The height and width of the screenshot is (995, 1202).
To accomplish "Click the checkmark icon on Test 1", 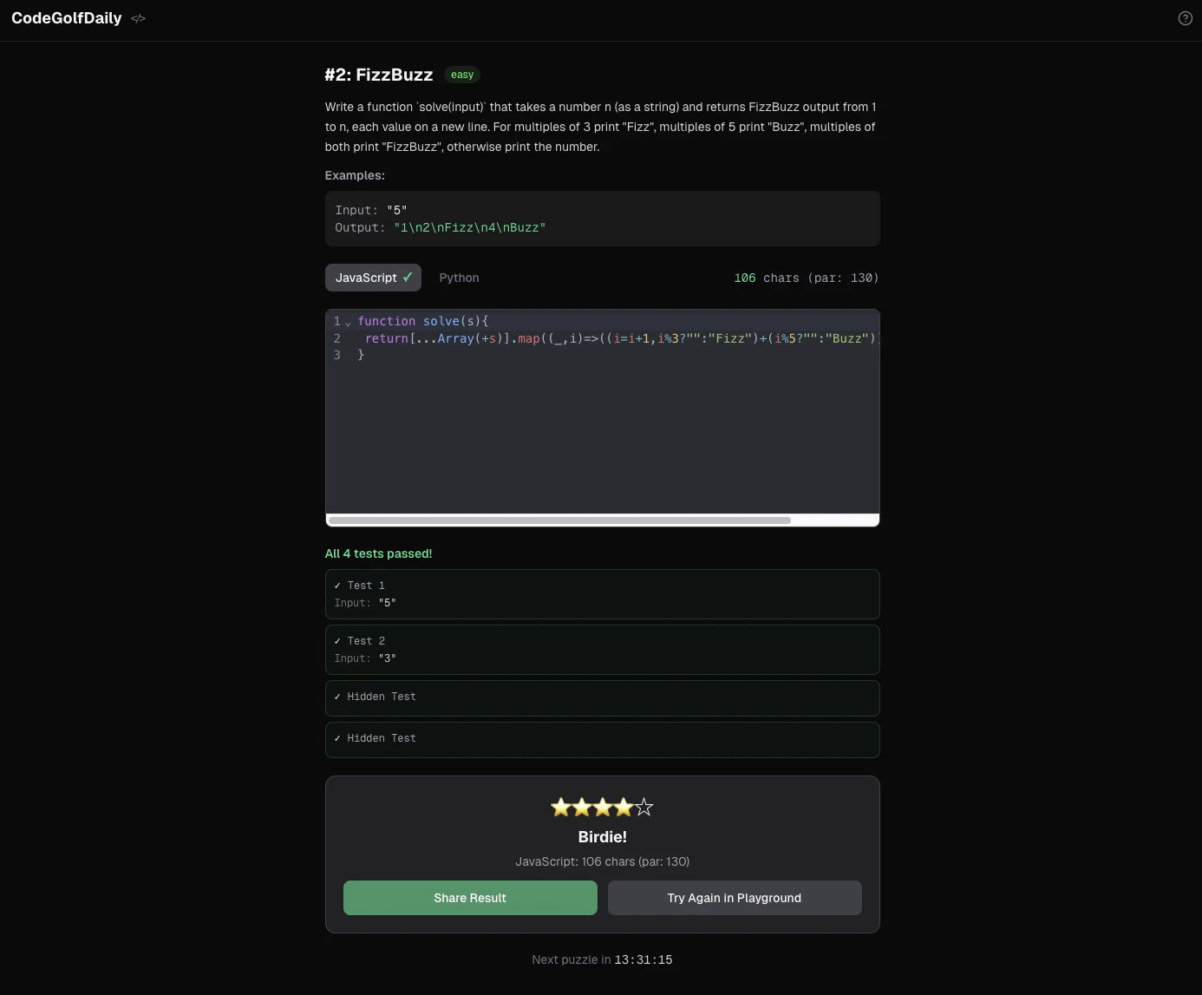I will pos(338,585).
